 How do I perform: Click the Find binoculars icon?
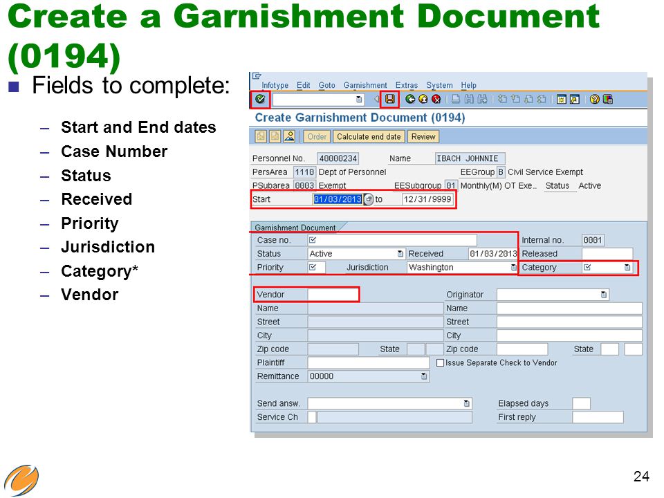(469, 99)
